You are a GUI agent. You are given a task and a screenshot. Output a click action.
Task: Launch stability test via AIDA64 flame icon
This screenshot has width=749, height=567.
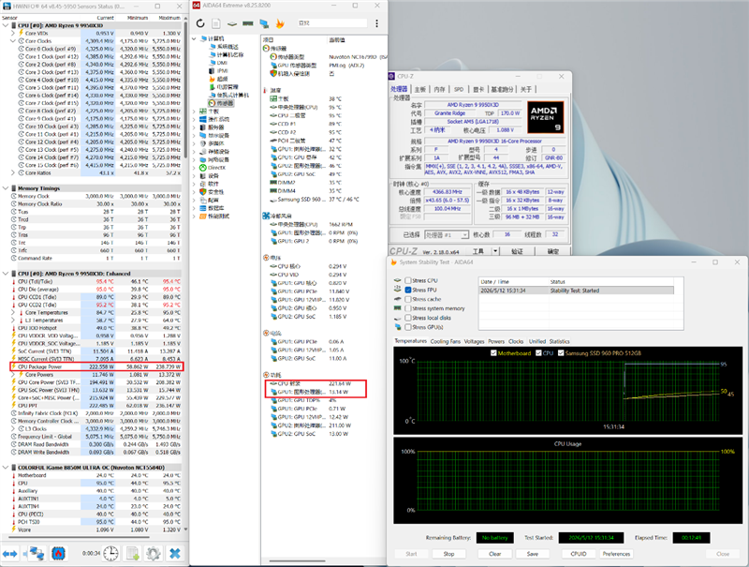[280, 23]
